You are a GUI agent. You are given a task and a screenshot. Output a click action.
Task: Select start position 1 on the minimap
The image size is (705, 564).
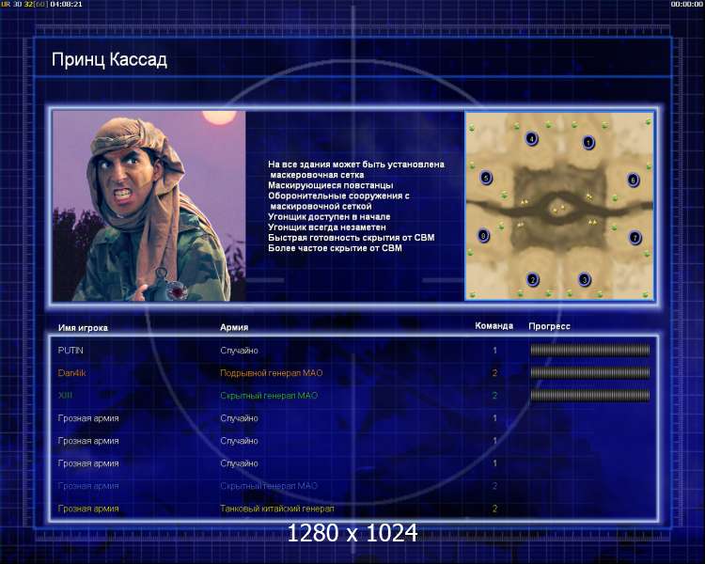[588, 143]
